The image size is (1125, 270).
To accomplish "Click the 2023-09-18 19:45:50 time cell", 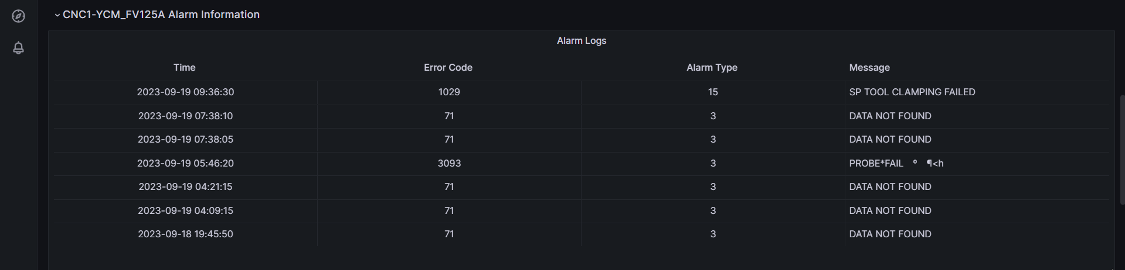I will click(185, 234).
